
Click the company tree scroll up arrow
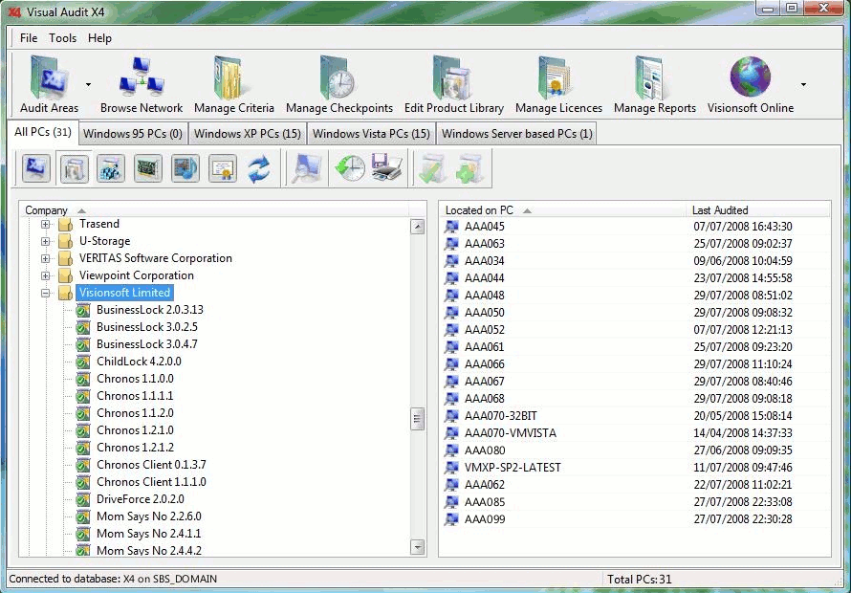pos(417,227)
